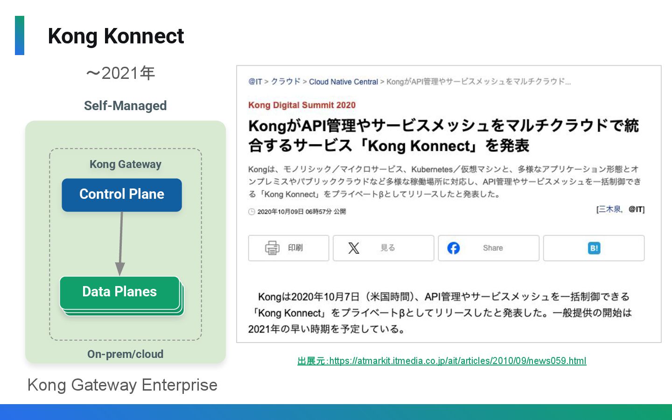Click the Facebook logo icon
Viewport: 672px width, 420px height.
pyautogui.click(x=453, y=248)
